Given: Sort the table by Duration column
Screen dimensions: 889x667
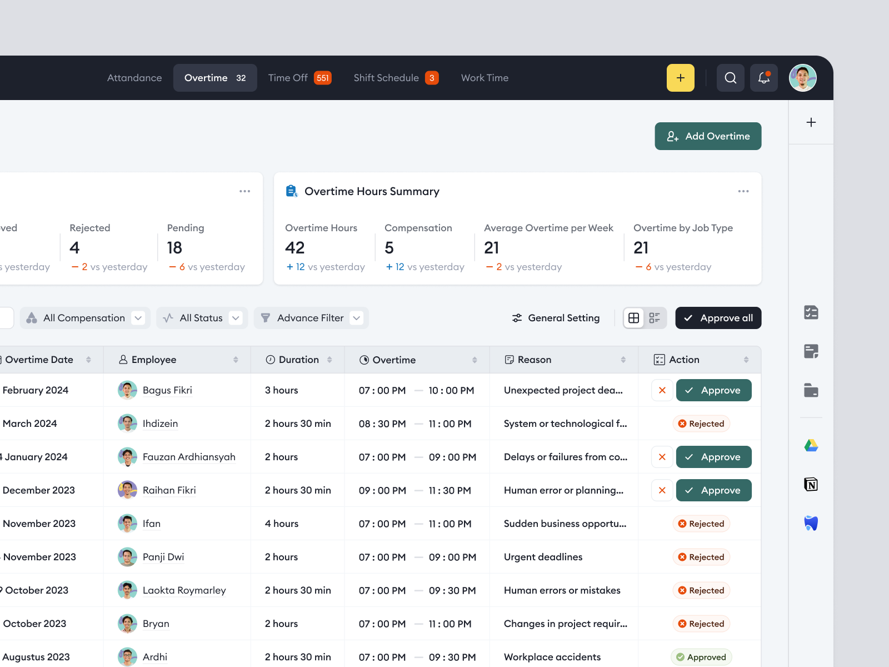Looking at the screenshot, I should tap(330, 360).
